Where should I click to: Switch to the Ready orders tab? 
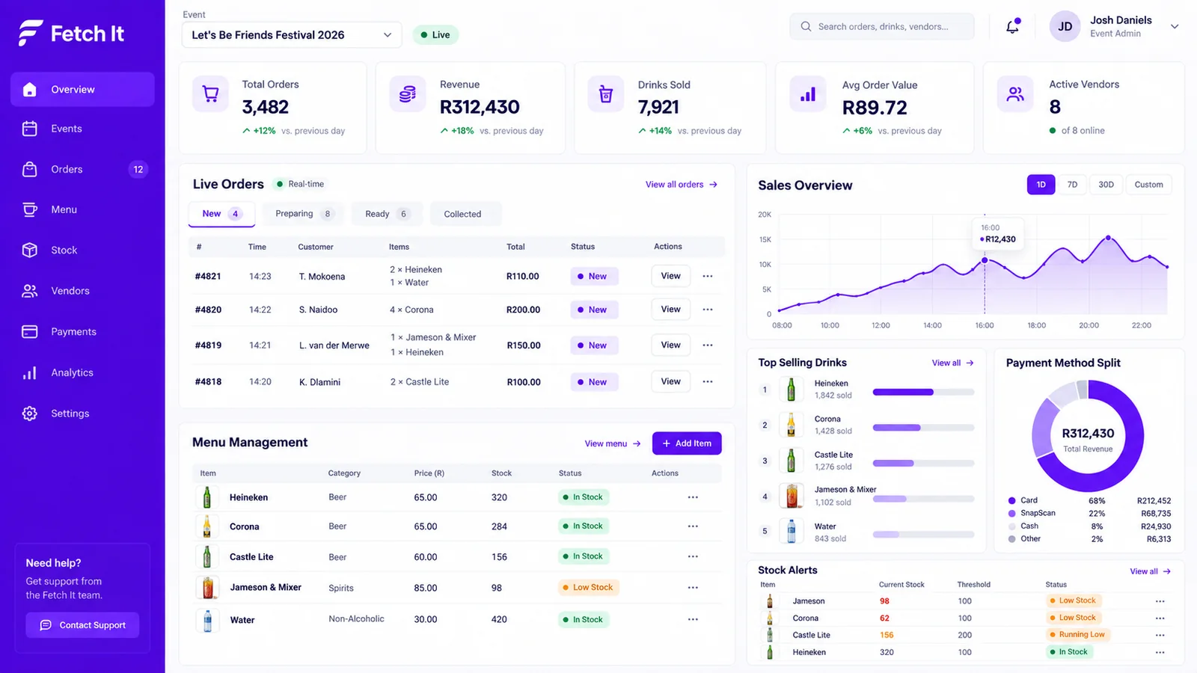(387, 214)
